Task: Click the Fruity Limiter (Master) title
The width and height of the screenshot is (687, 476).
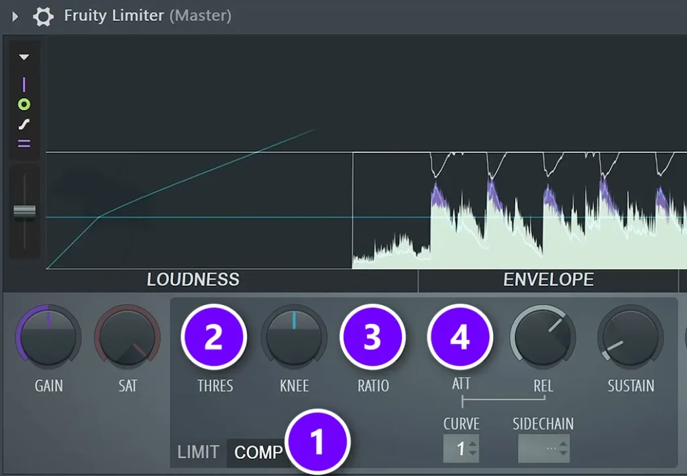Action: point(148,16)
